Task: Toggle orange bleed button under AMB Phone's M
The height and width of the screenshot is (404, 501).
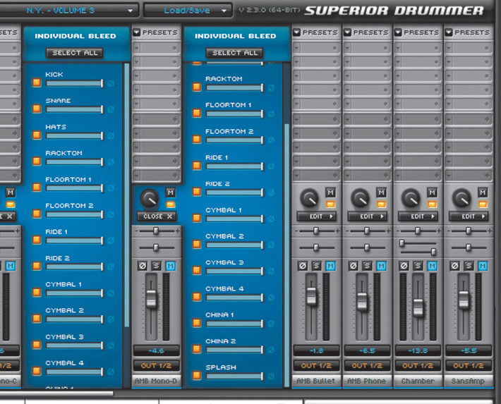Action: pos(381,204)
